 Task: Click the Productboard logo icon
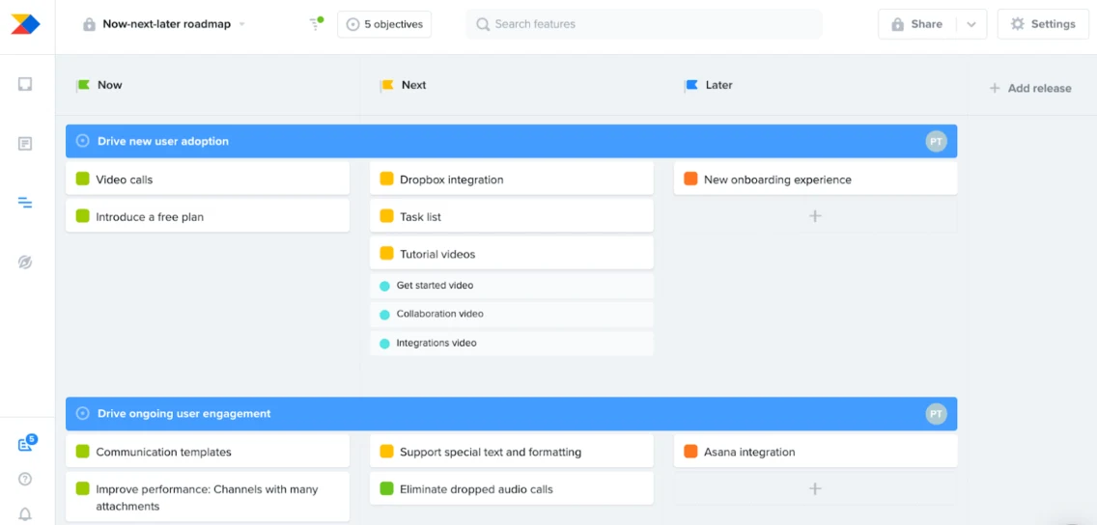[25, 24]
